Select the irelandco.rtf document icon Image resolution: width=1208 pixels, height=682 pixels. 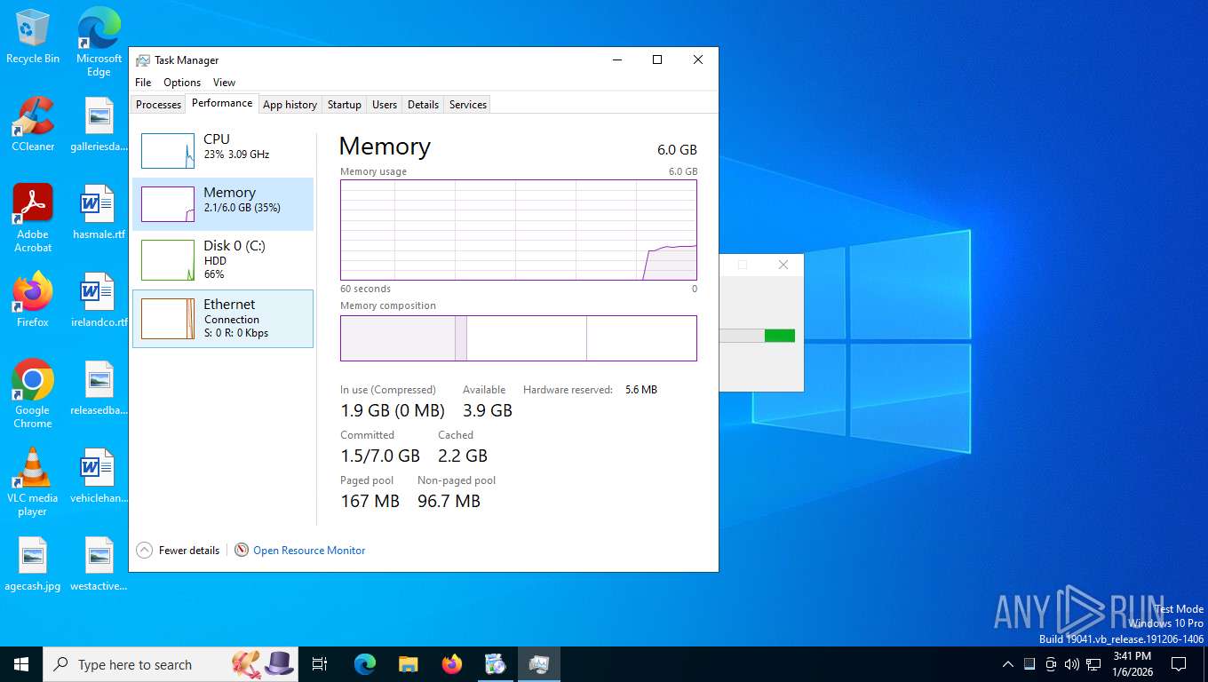point(99,300)
